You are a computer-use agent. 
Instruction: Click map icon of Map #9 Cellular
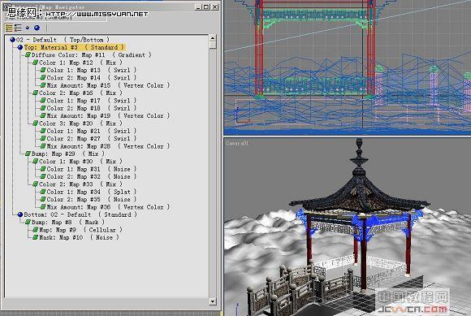36,230
